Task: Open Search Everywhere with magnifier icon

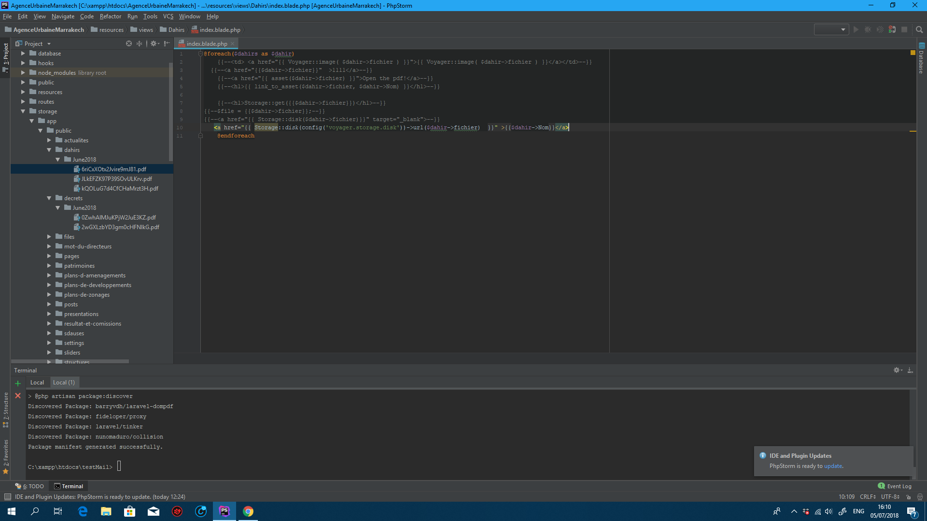Action: (919, 29)
